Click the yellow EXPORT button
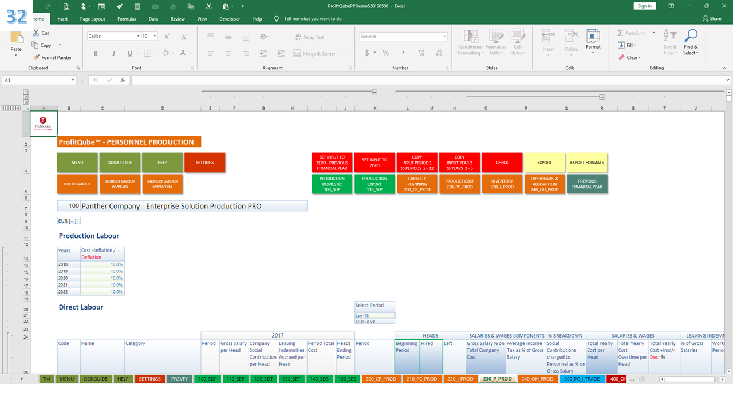Screen dimensions: 733x412 [x=545, y=163]
